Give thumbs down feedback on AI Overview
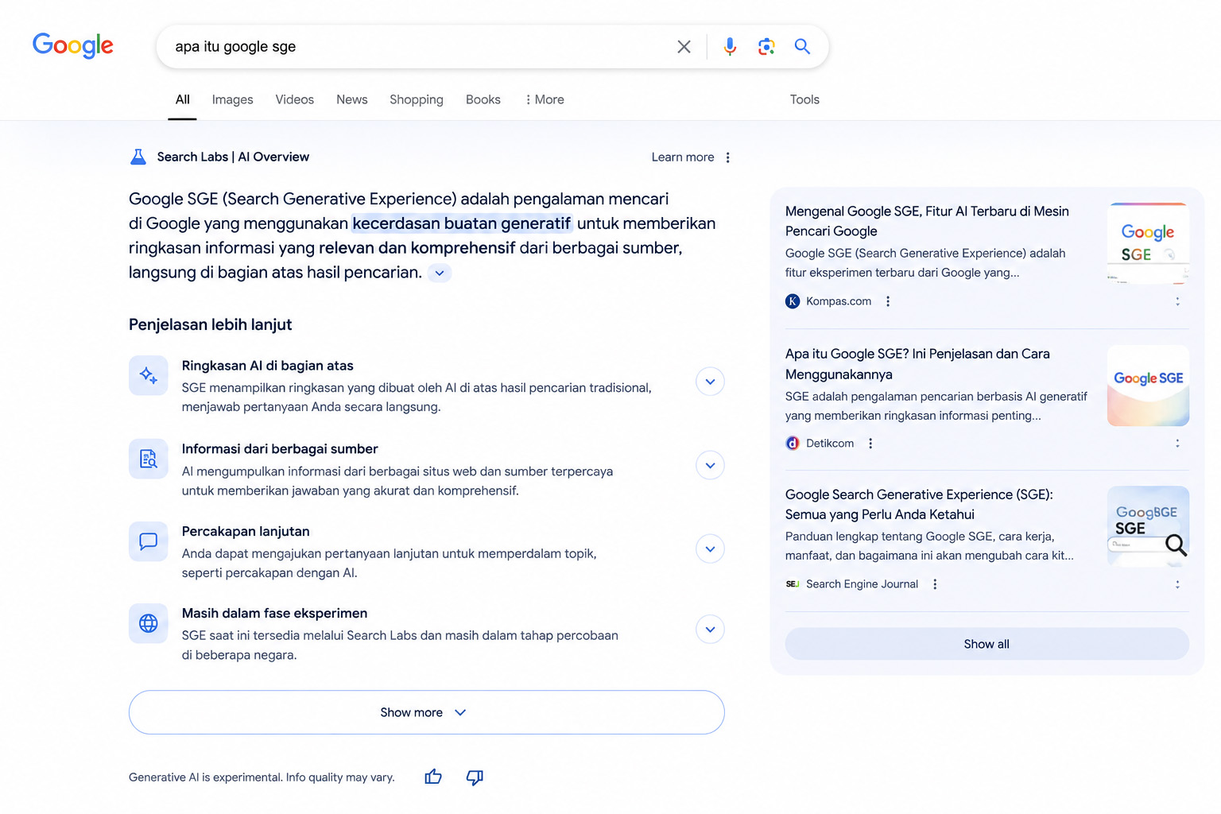 [x=475, y=777]
